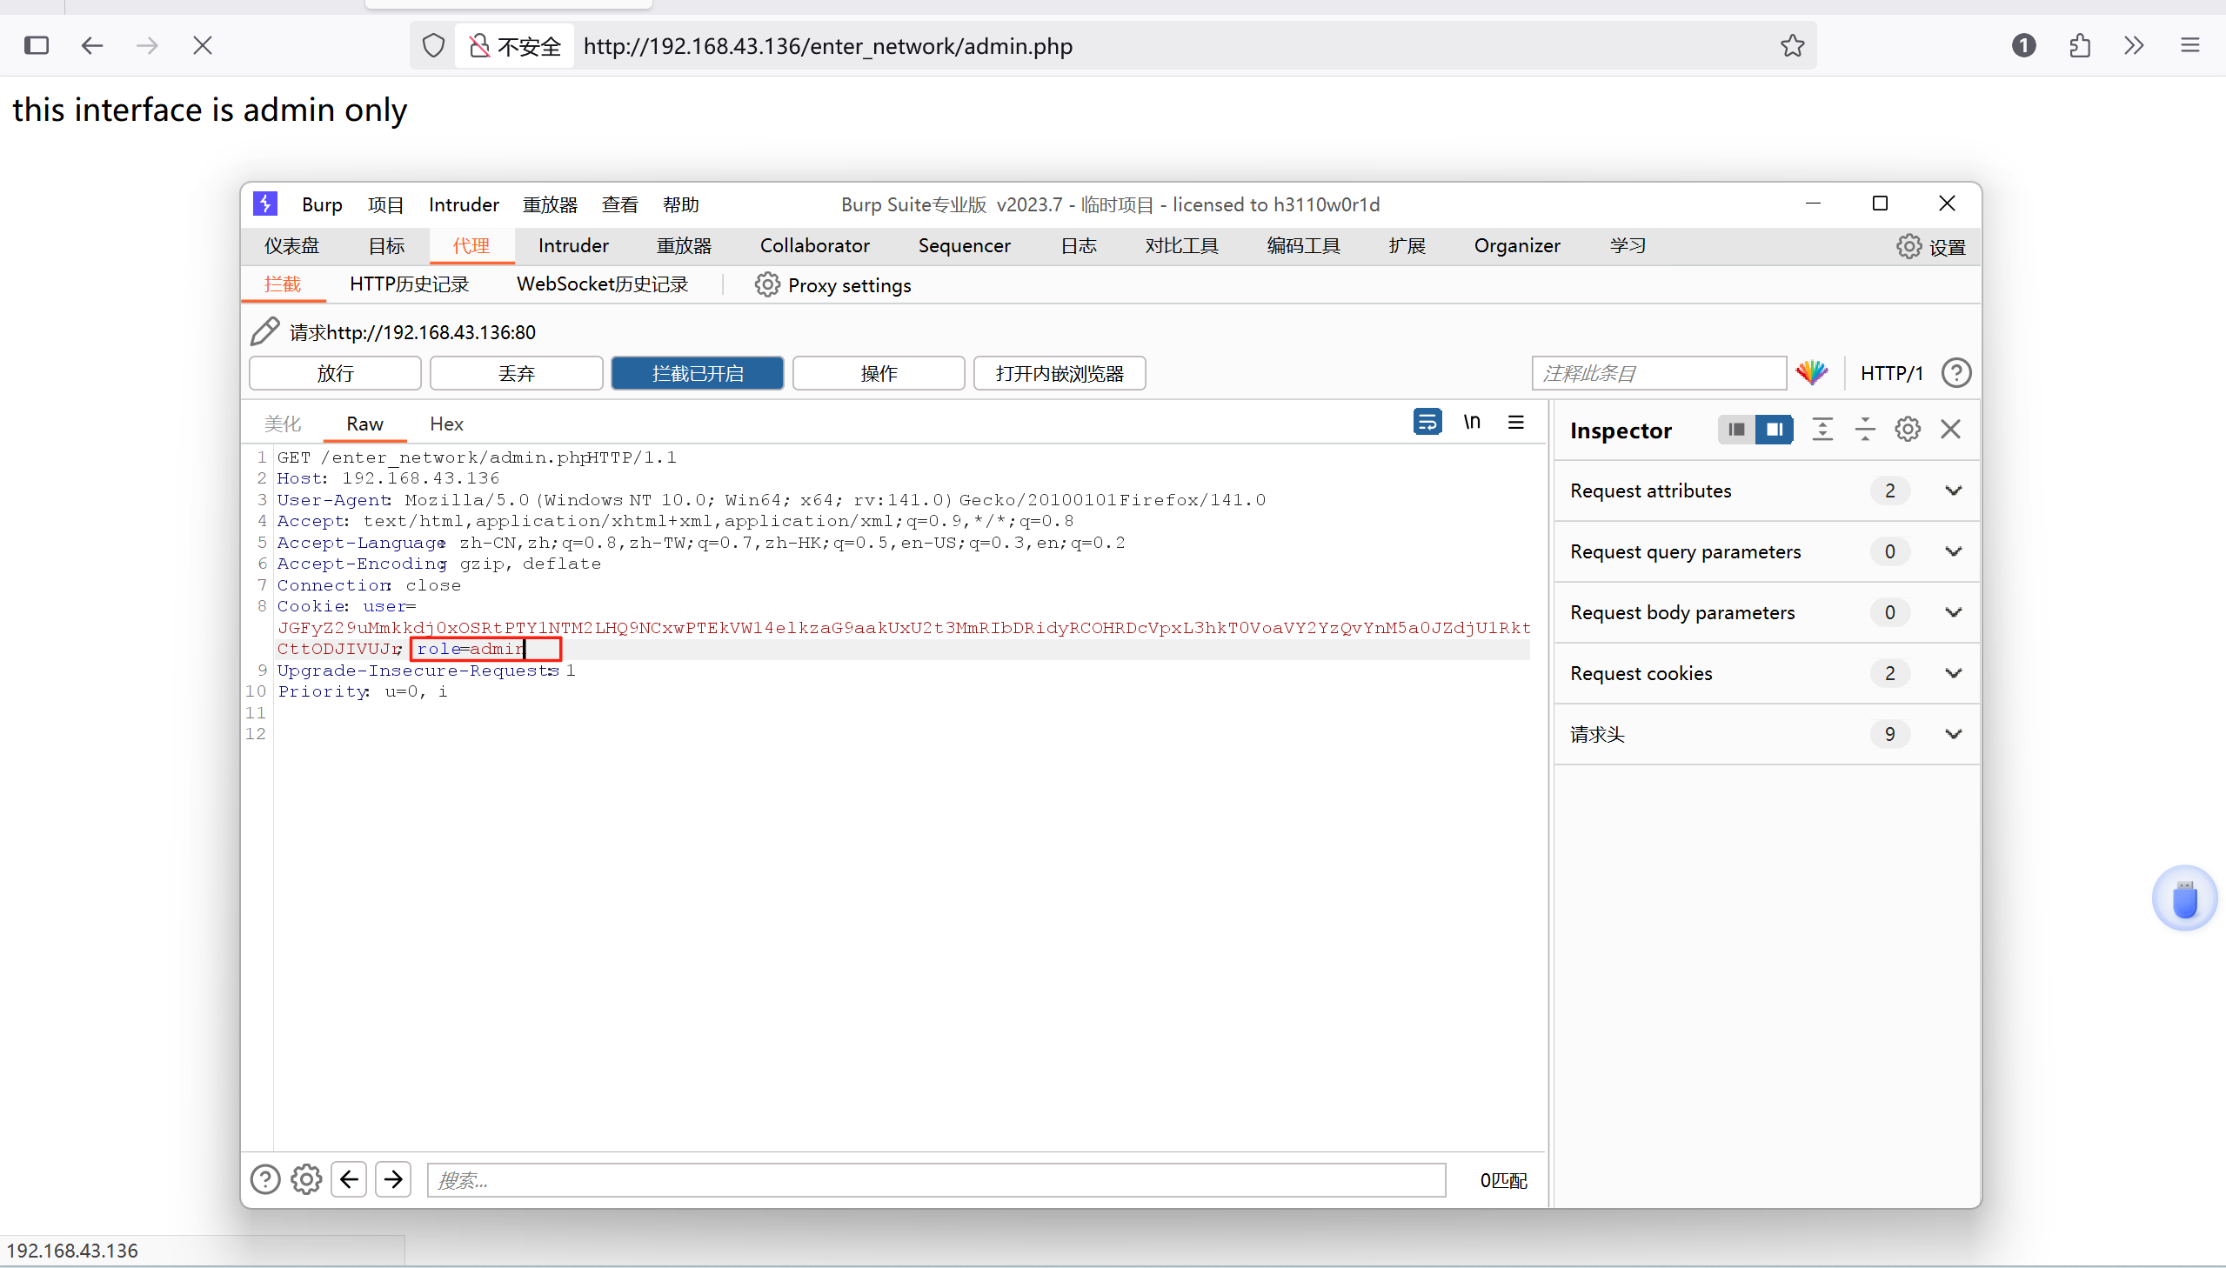Toggle the intercept is on button
Screen dimensions: 2226x1268
click(697, 373)
